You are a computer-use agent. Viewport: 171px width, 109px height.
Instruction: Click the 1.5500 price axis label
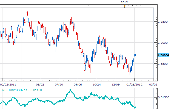(163, 64)
